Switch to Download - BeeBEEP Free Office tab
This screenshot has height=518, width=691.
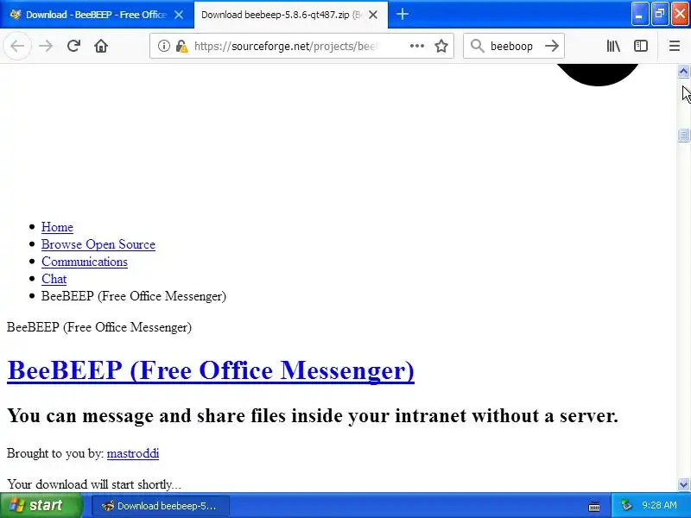[x=97, y=15]
